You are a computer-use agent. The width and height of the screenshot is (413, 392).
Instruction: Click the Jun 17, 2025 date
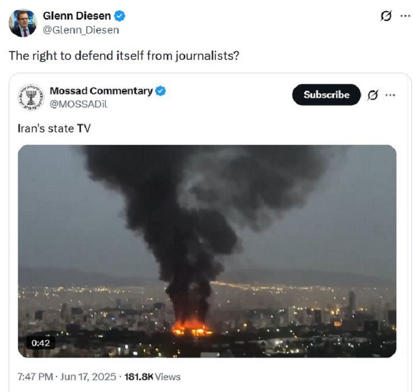click(88, 377)
